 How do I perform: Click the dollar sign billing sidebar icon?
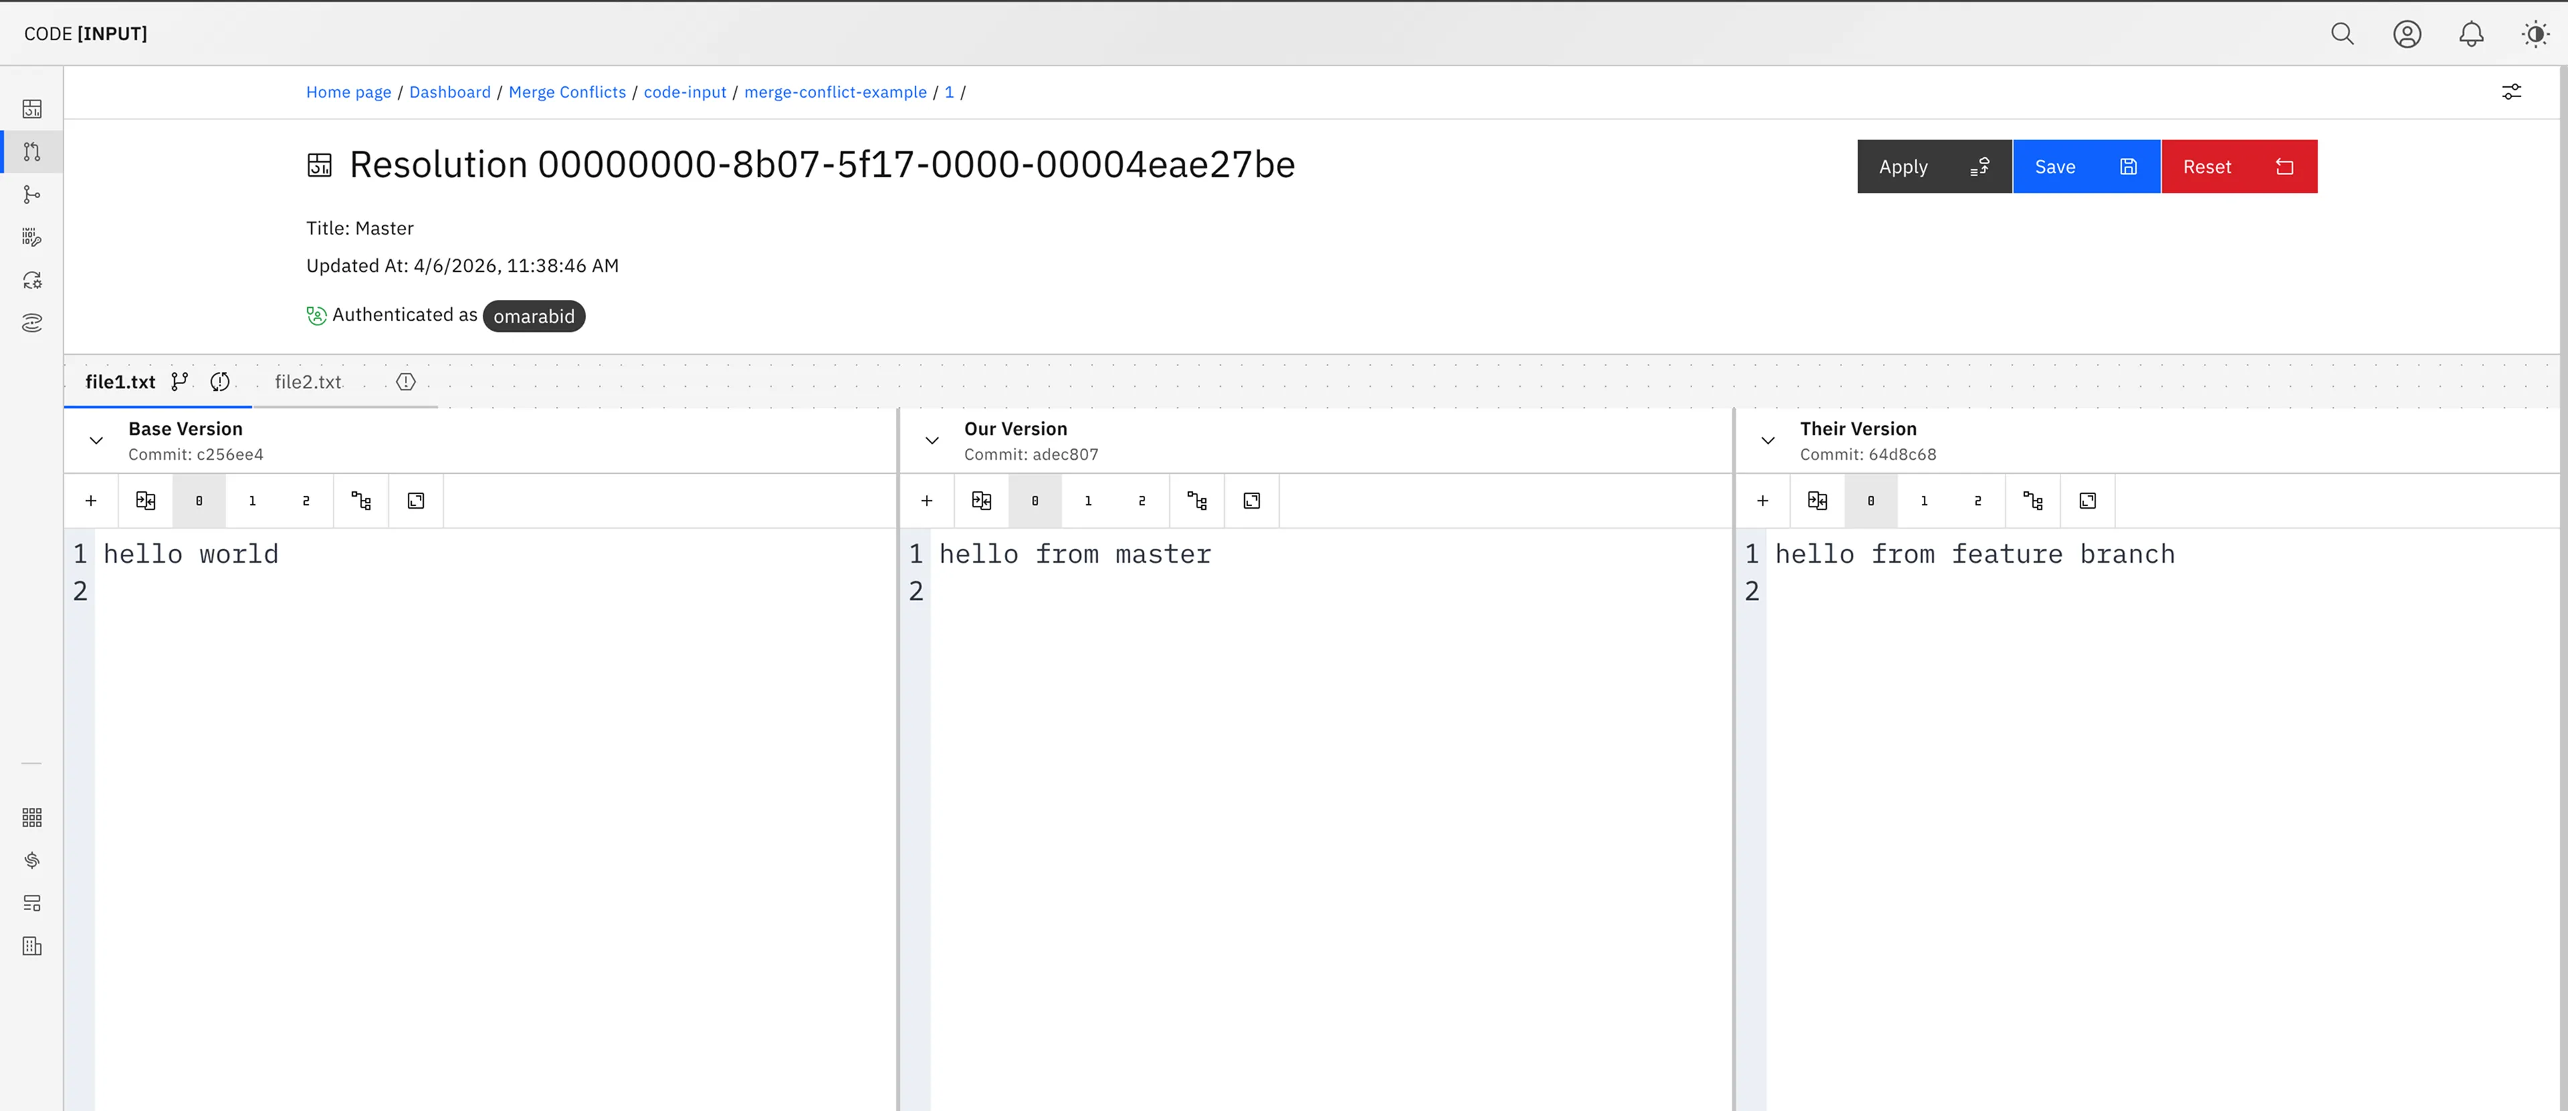(x=32, y=859)
